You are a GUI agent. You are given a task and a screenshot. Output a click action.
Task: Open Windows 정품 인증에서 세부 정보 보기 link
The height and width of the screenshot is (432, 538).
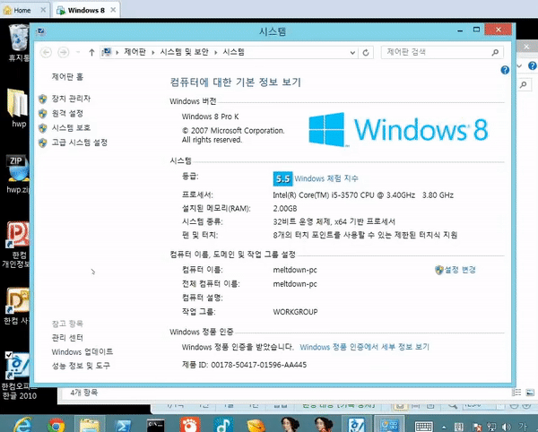(364, 347)
